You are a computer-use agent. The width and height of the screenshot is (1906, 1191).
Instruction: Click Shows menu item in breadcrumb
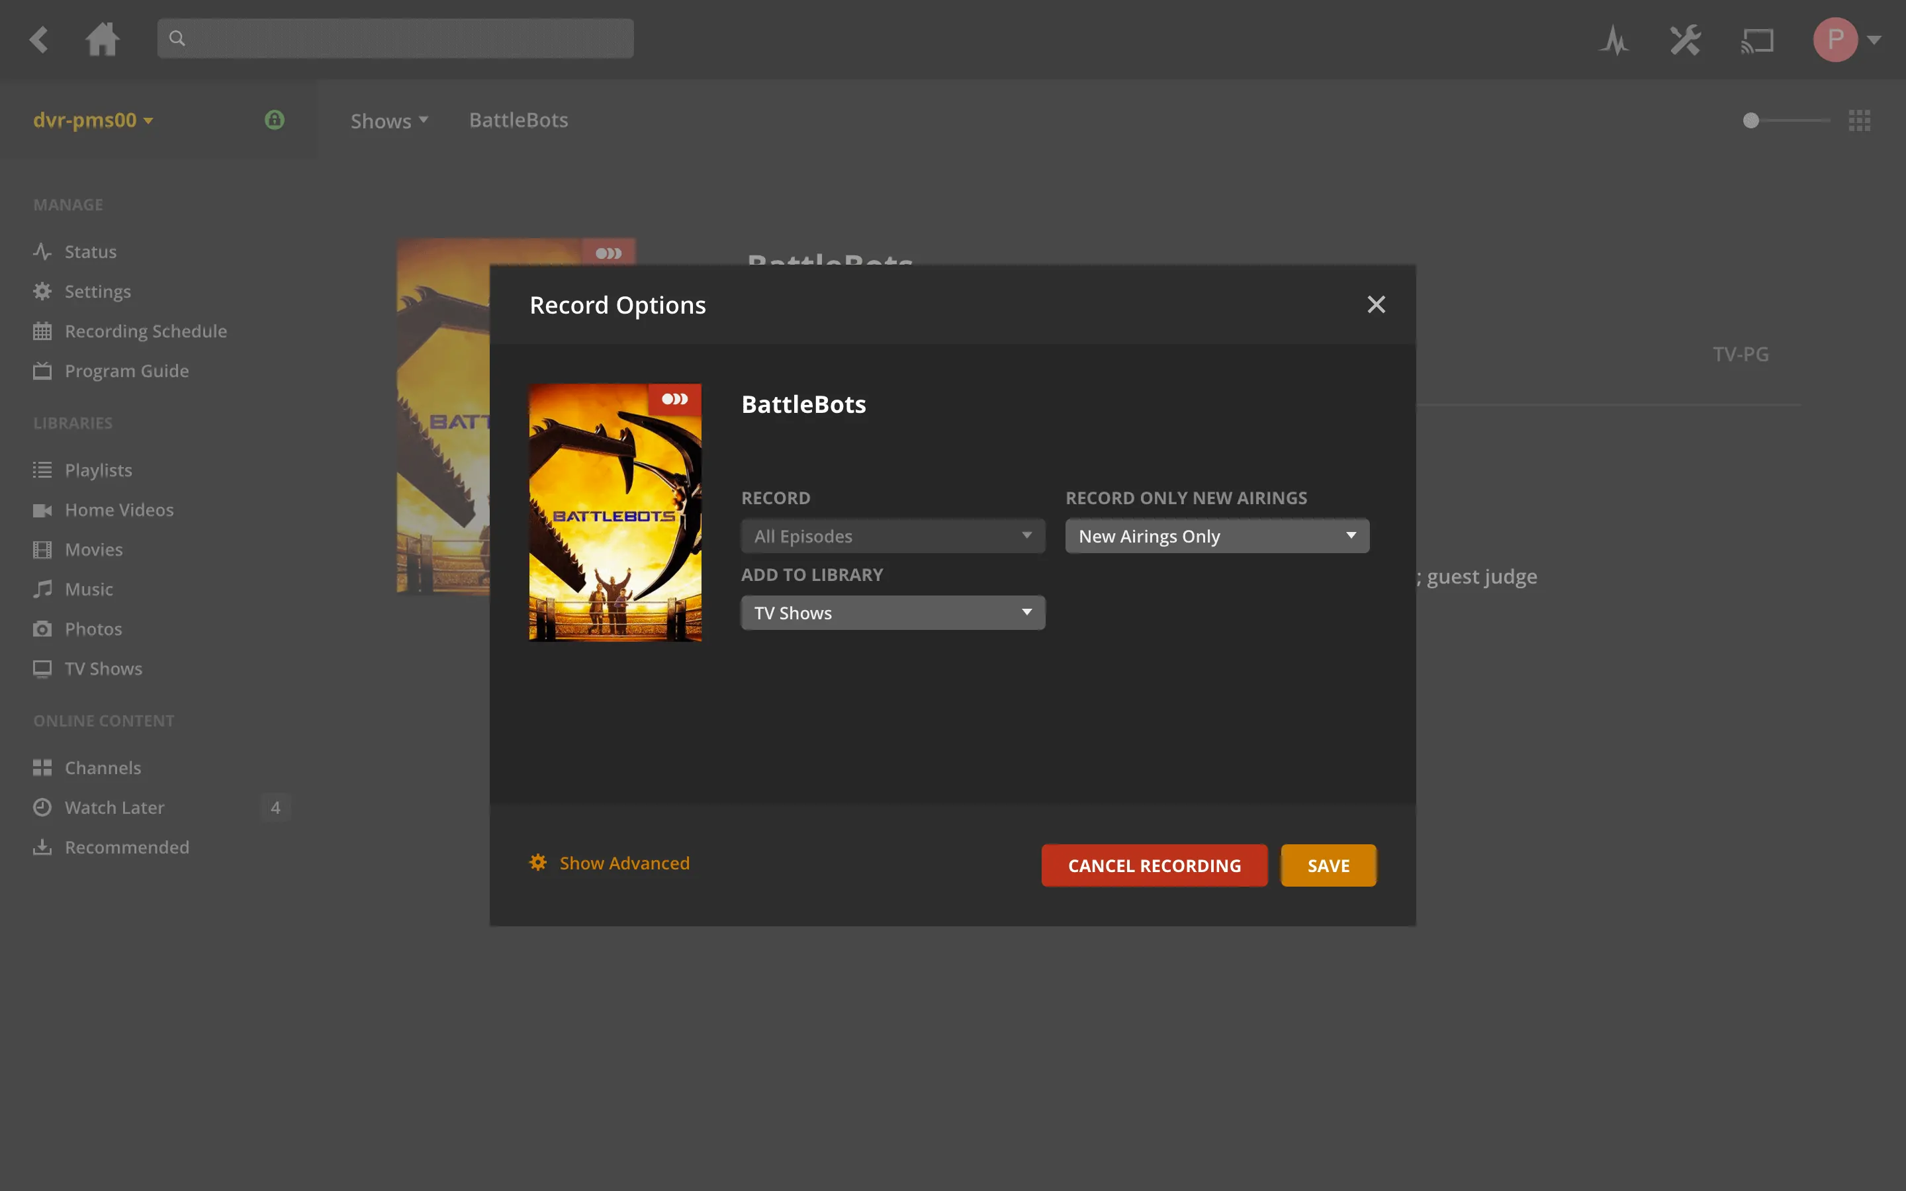(x=388, y=120)
